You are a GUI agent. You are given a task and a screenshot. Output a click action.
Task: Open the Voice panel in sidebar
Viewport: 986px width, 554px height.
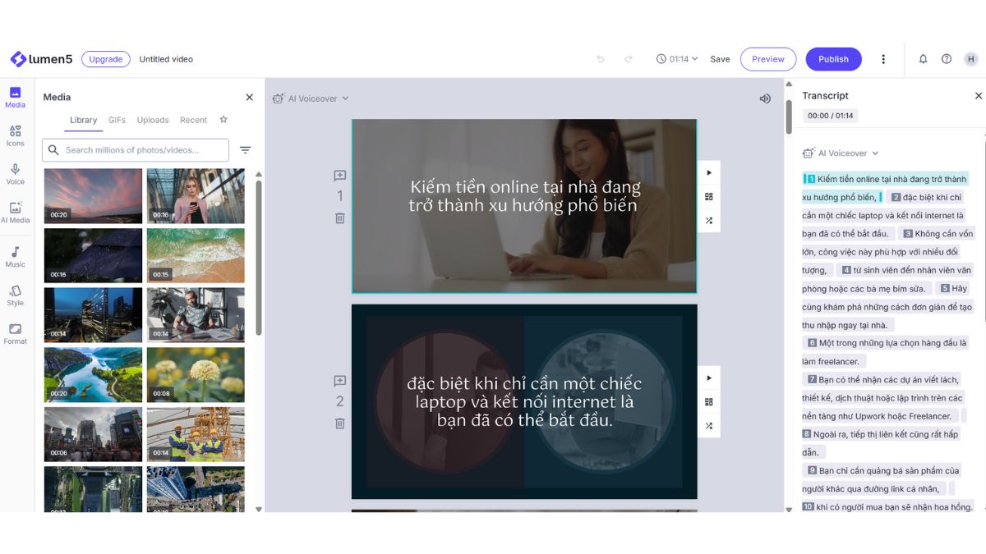pos(15,174)
